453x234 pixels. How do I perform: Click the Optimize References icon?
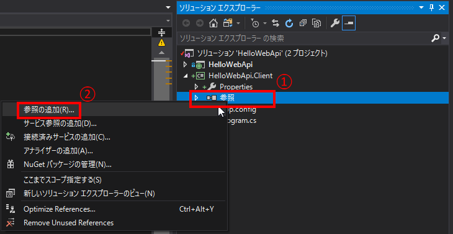click(x=11, y=209)
